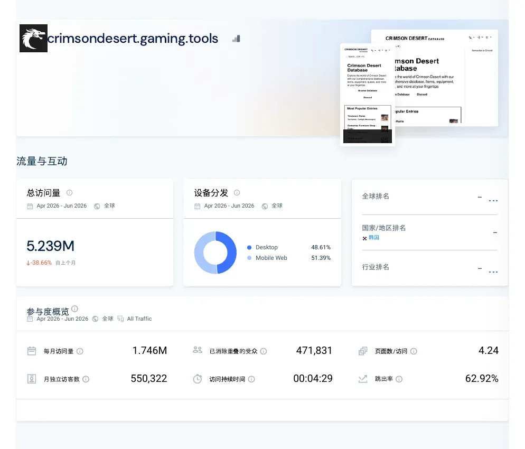Click the Mobile Web legend color dot
The image size is (525, 449).
pyautogui.click(x=249, y=258)
